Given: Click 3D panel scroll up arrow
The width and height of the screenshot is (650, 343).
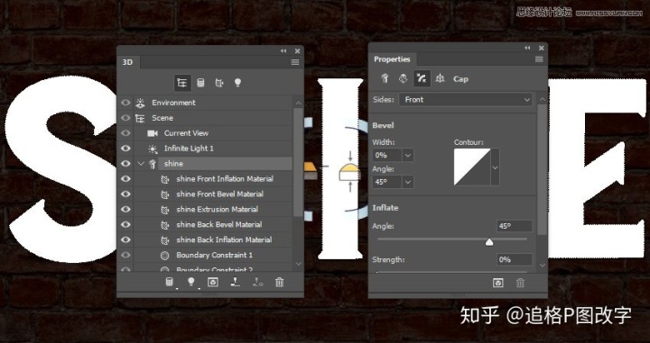Looking at the screenshot, I should click(299, 103).
